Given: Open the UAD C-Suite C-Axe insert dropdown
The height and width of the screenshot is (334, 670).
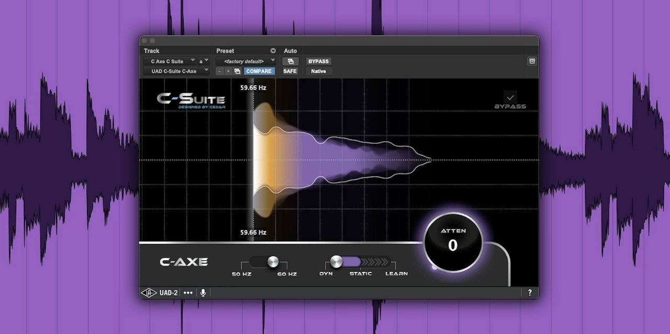Looking at the screenshot, I should point(176,71).
